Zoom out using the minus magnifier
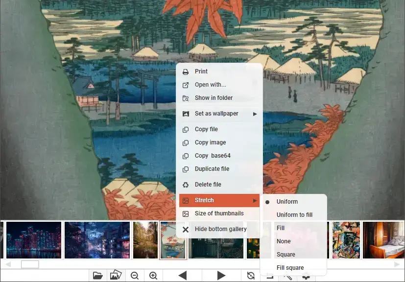Image resolution: width=405 pixels, height=282 pixels. tap(135, 276)
